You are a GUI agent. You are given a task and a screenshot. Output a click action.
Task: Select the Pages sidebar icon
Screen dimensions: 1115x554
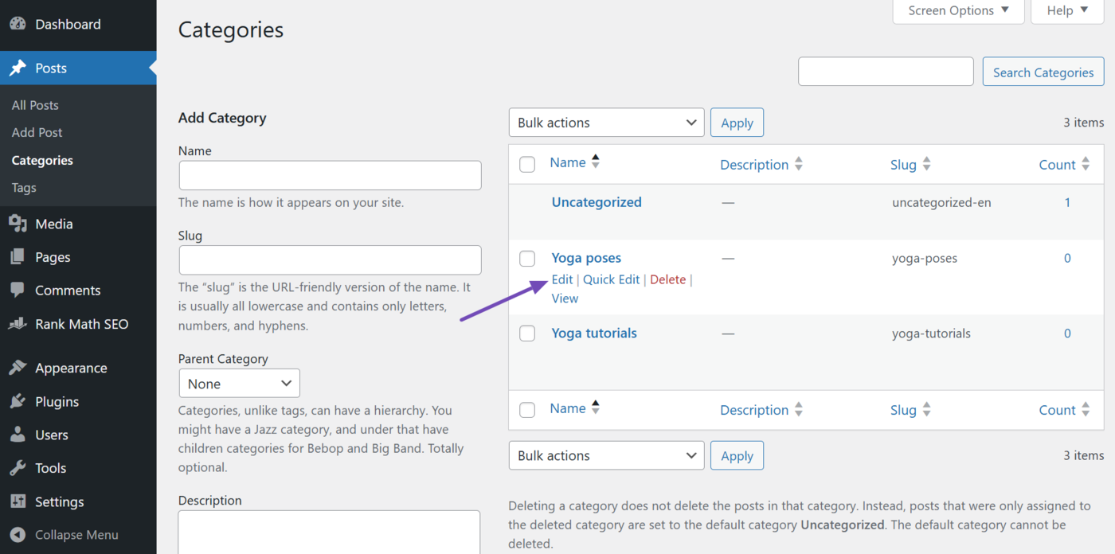point(18,256)
